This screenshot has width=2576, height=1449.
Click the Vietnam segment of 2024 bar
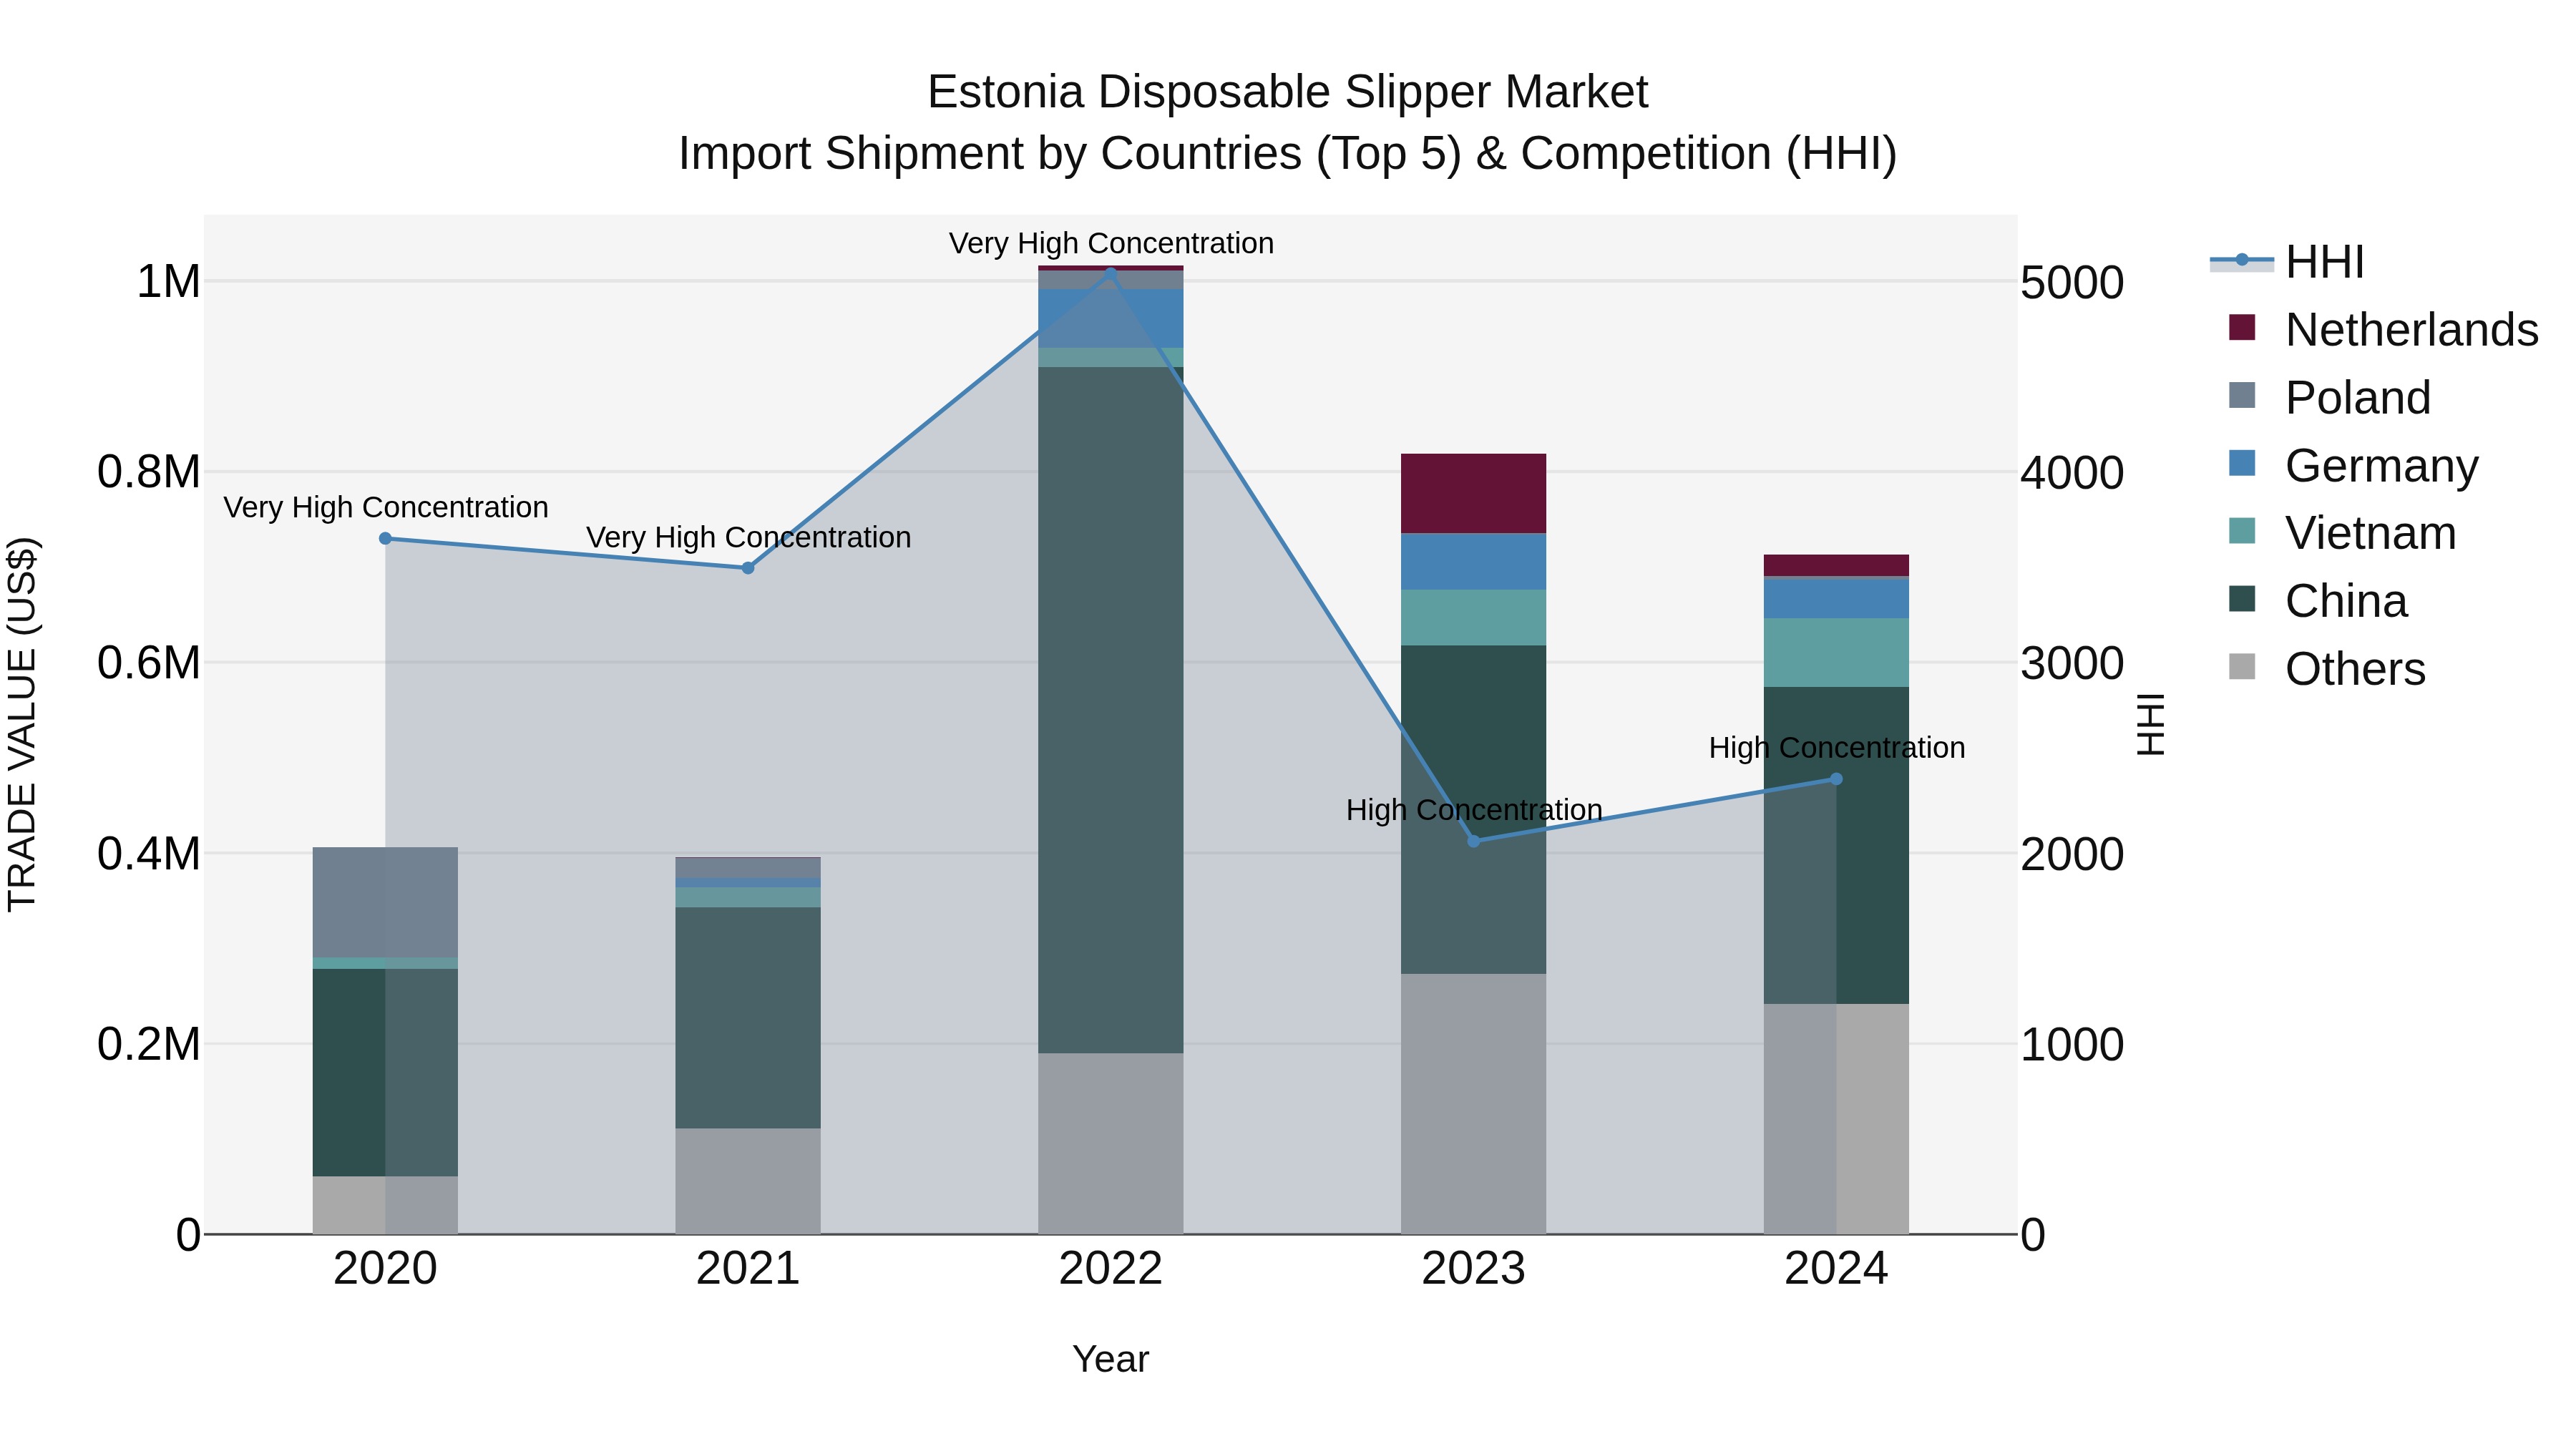coord(1836,652)
